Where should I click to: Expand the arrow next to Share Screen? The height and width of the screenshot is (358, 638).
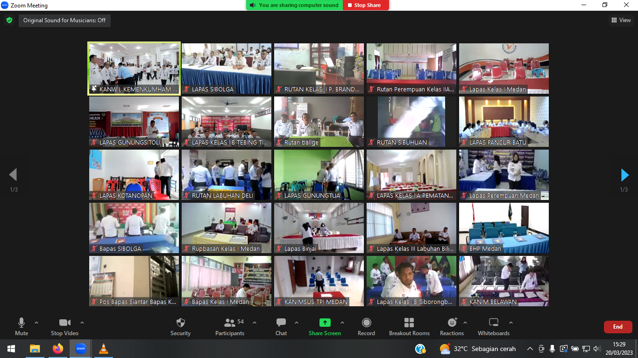[x=342, y=323]
